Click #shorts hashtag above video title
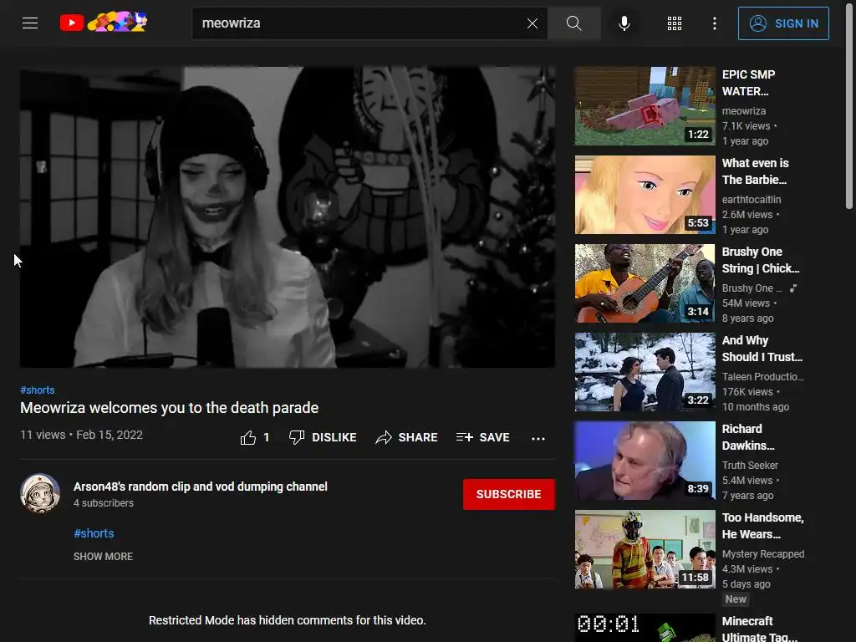Screen dimensions: 856x642 37,390
